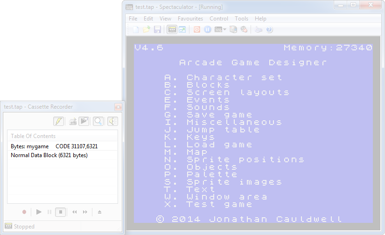Click 'T. Text' menu line
The height and width of the screenshot is (235, 385).
pyautogui.click(x=189, y=189)
